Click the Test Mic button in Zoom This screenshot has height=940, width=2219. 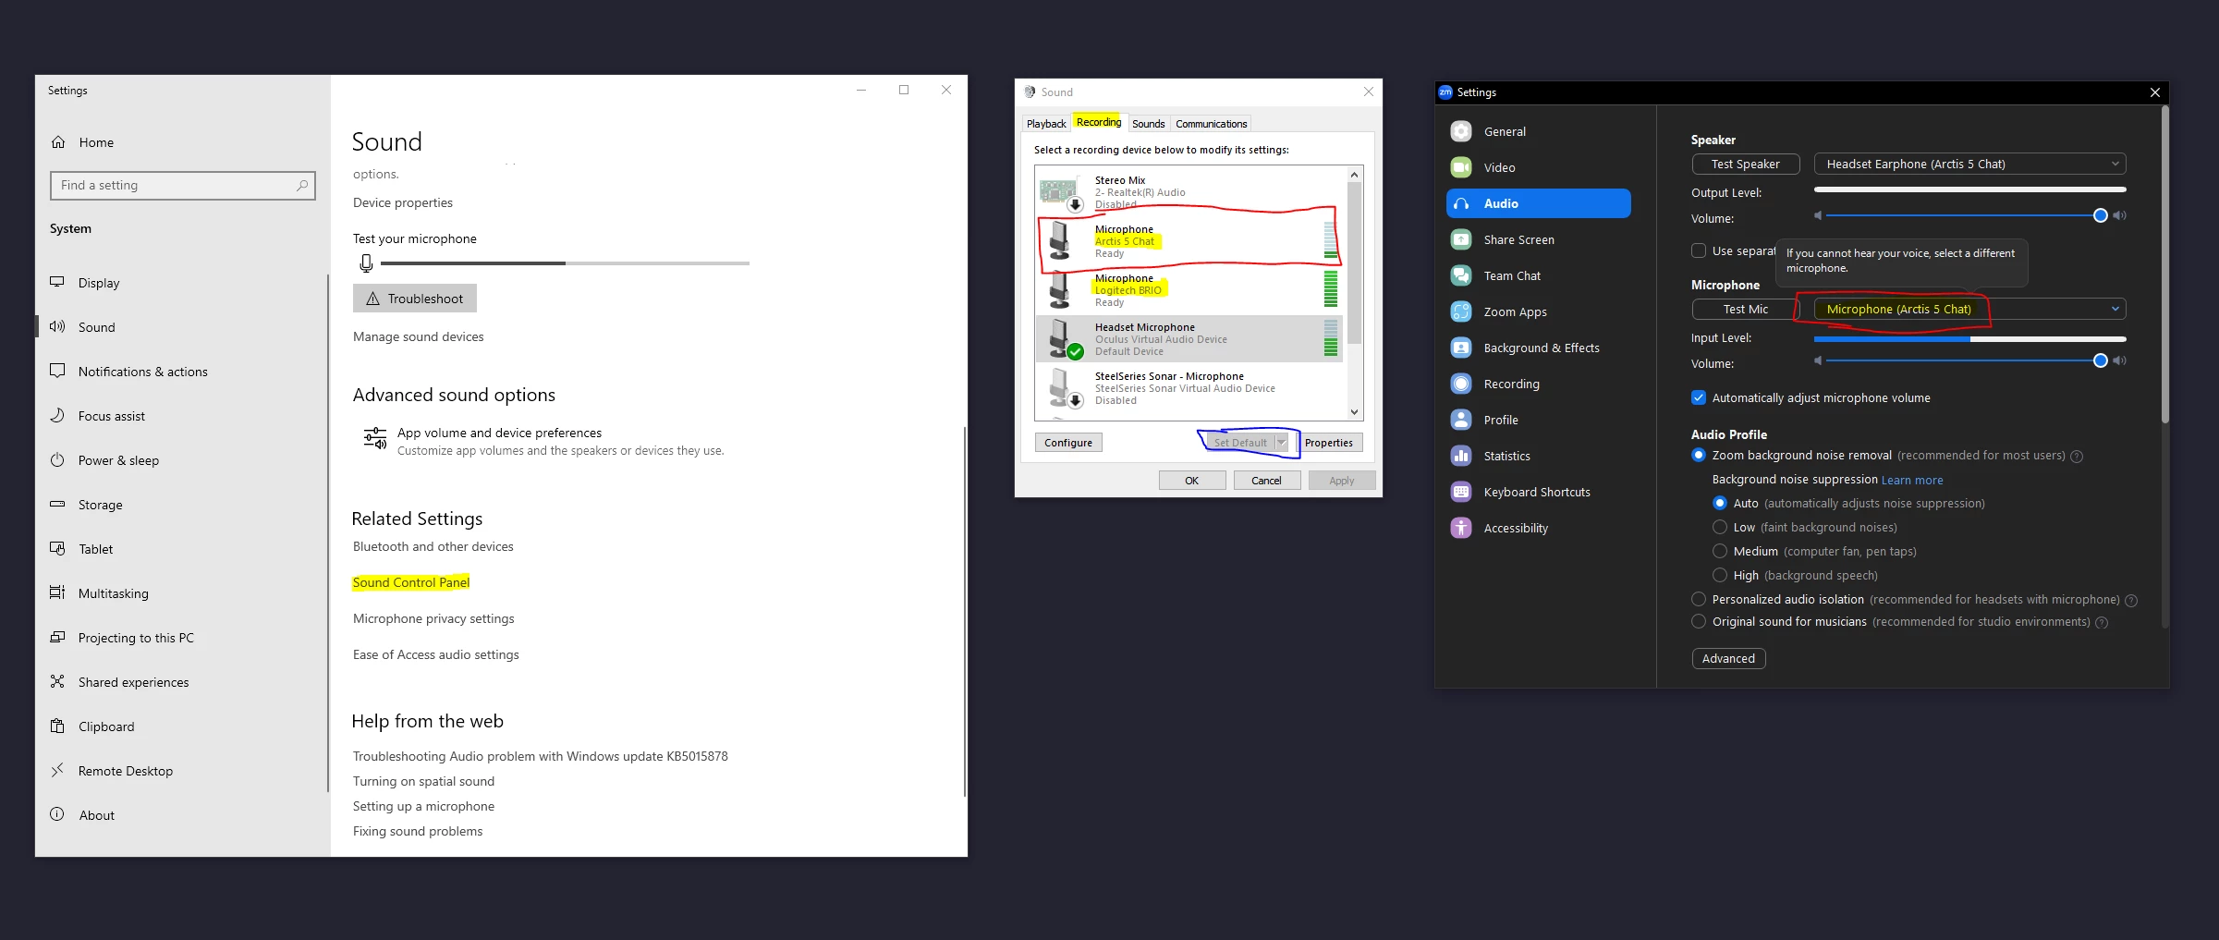pos(1746,309)
